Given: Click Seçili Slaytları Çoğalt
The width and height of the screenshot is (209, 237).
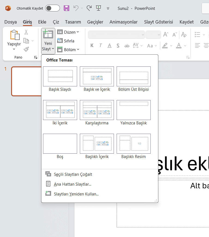Looking at the screenshot, I should 100,174.
